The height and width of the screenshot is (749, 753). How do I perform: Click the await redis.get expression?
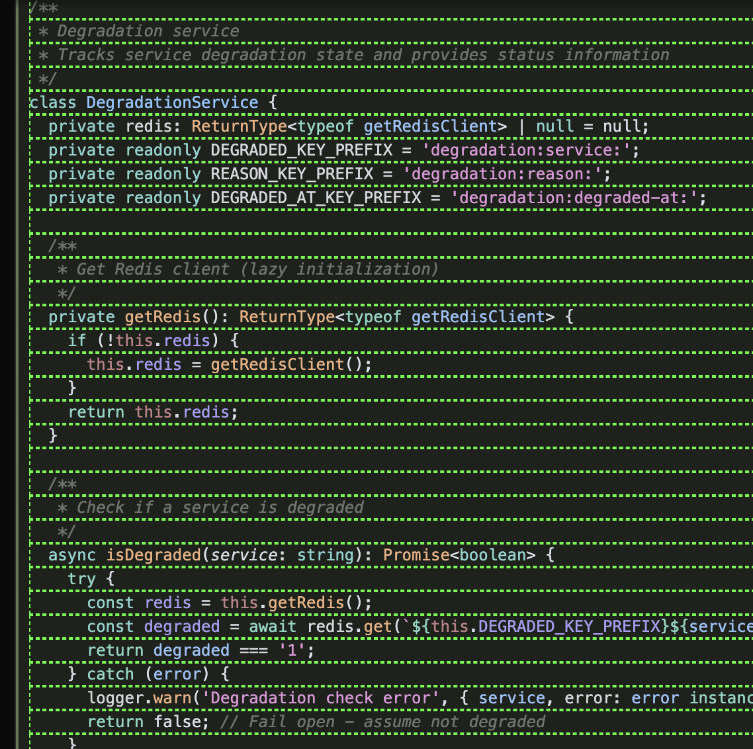324,626
